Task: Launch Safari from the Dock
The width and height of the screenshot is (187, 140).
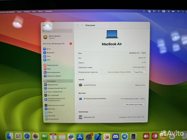Action: coord(27,136)
